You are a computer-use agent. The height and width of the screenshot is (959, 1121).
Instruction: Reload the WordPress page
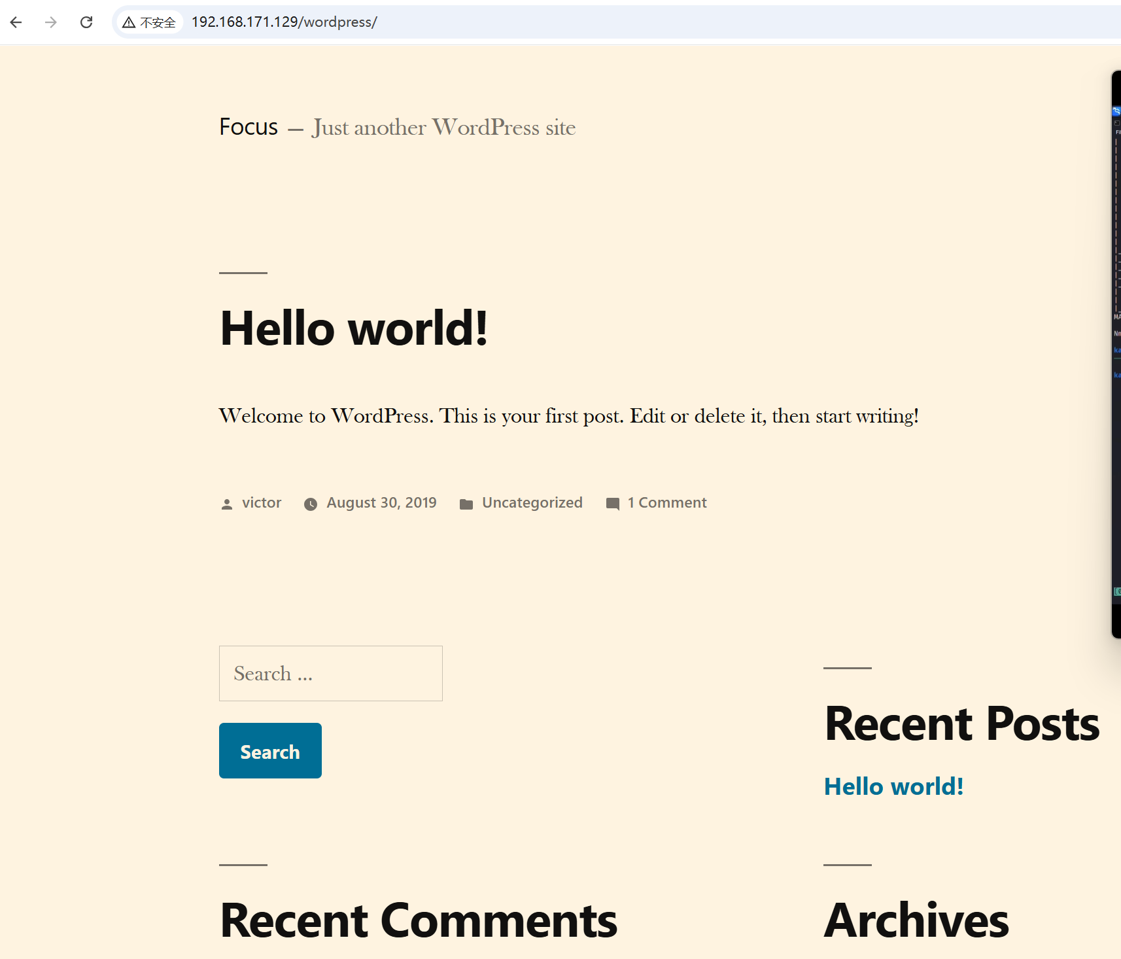pyautogui.click(x=86, y=22)
